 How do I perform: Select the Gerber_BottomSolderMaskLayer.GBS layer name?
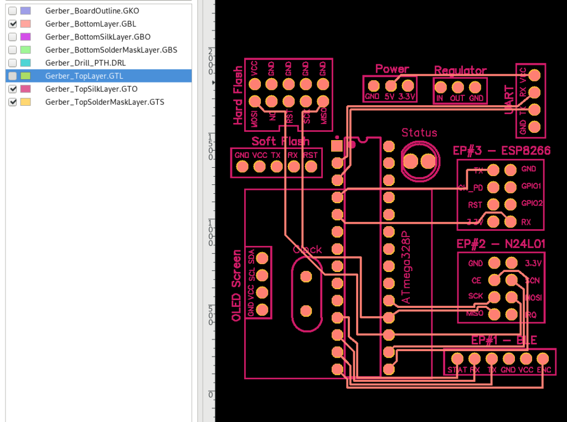[111, 50]
